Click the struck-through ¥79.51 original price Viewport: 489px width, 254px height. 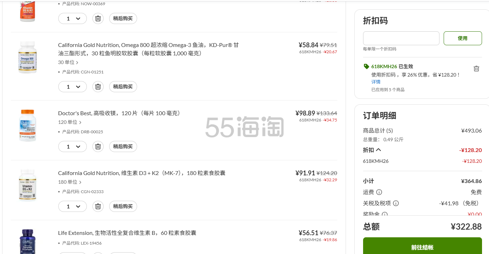(329, 45)
